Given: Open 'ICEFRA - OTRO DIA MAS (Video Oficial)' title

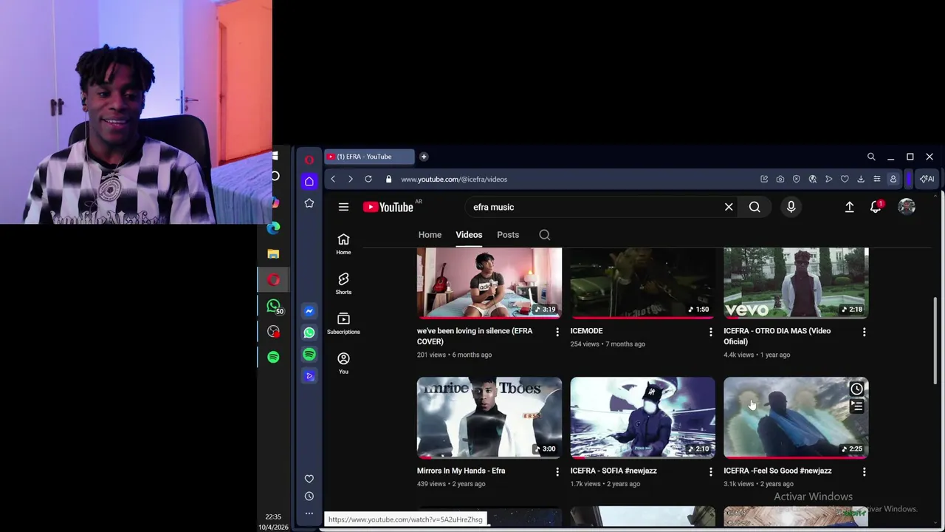Looking at the screenshot, I should 777,336.
